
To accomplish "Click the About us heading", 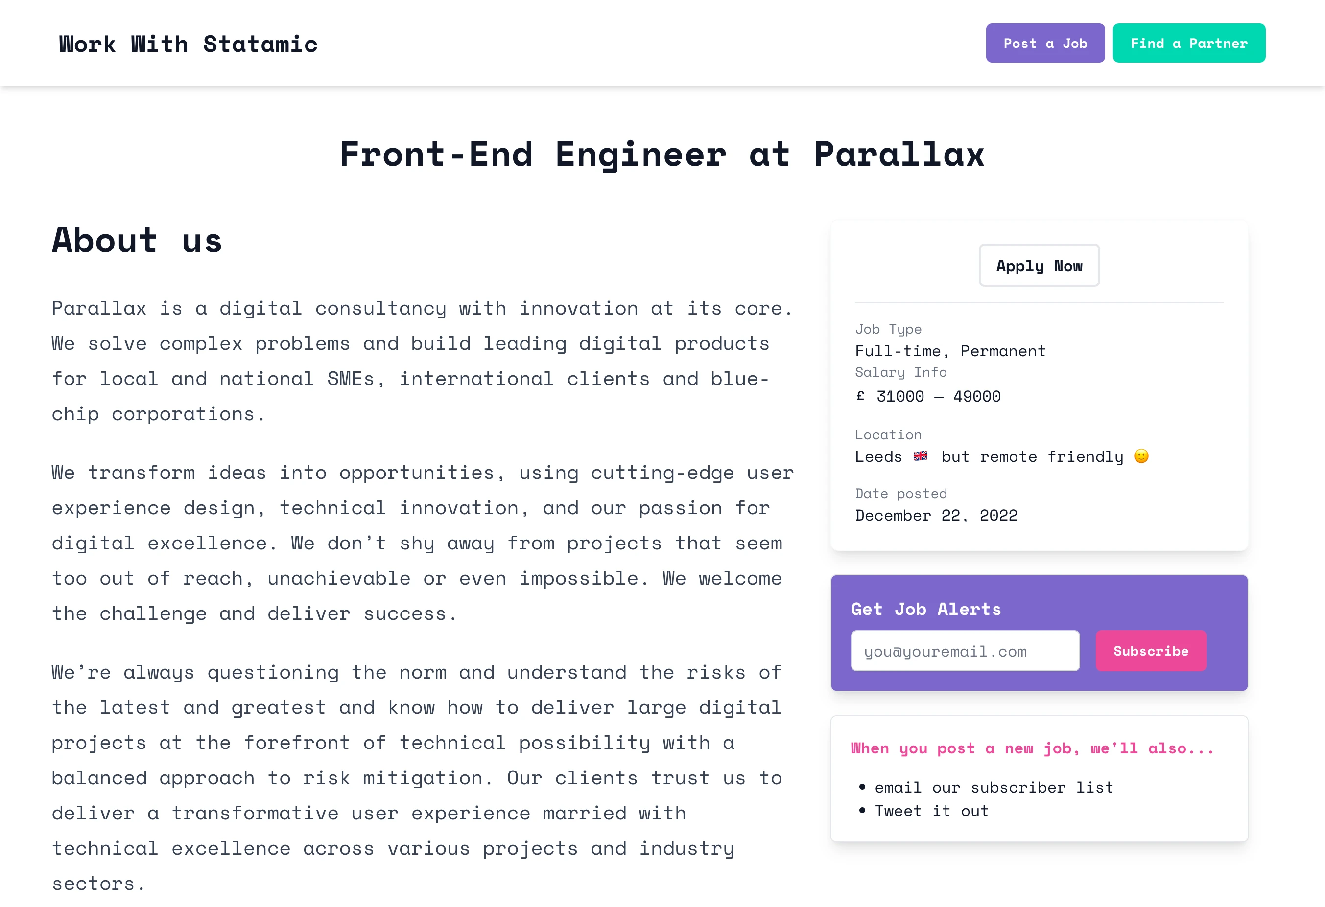I will [x=137, y=240].
